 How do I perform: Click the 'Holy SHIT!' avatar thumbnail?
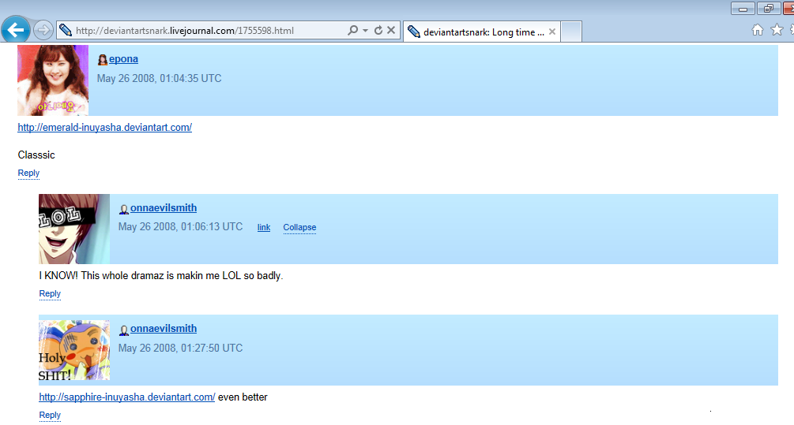[74, 350]
